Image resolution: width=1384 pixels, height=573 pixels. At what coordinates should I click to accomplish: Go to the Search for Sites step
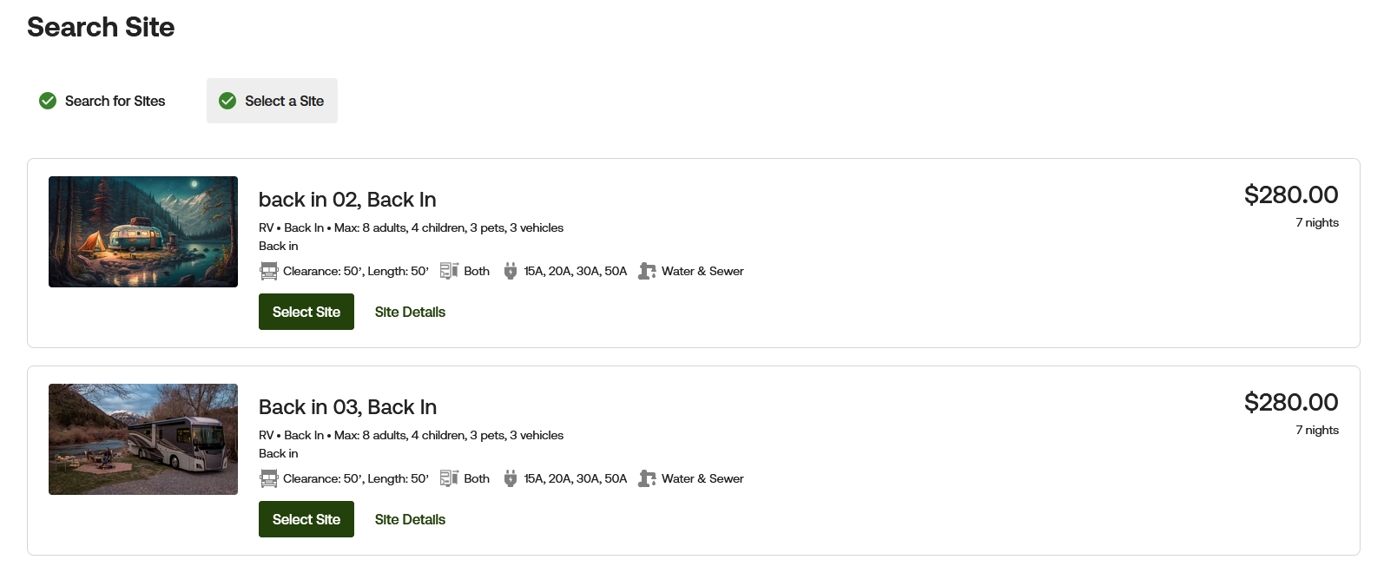tap(102, 101)
